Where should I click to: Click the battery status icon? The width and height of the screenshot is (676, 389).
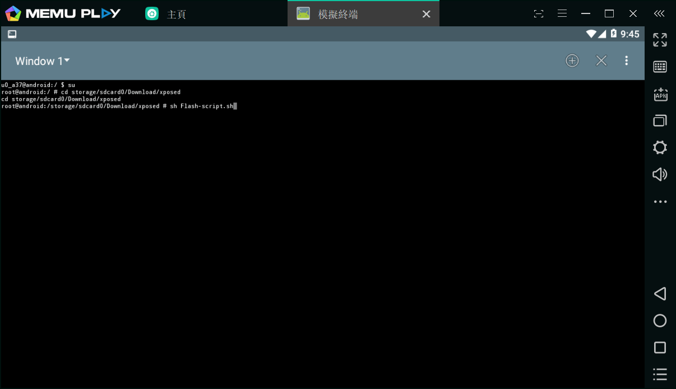point(613,34)
